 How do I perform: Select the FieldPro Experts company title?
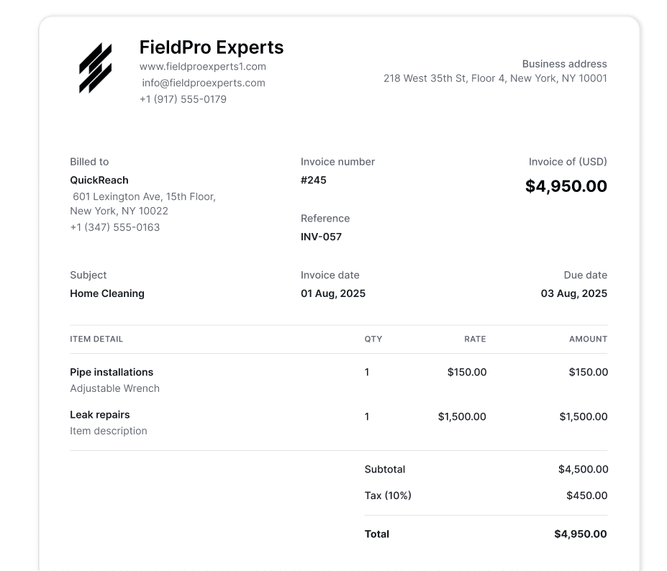[x=212, y=47]
